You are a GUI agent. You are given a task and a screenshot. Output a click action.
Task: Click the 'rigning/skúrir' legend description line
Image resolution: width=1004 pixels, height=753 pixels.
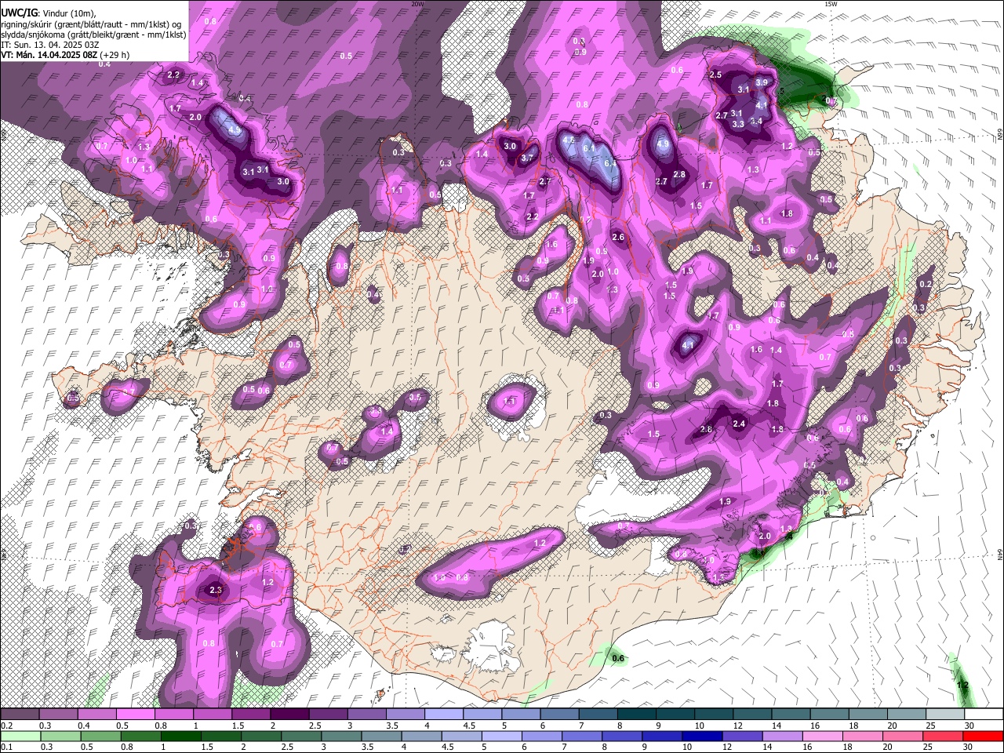coord(91,24)
